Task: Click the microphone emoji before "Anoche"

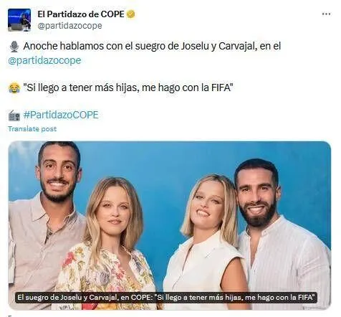Action: 14,47
